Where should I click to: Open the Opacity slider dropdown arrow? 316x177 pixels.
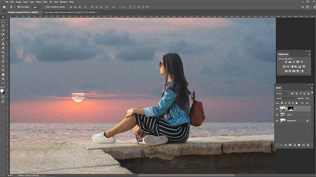pyautogui.click(x=311, y=98)
